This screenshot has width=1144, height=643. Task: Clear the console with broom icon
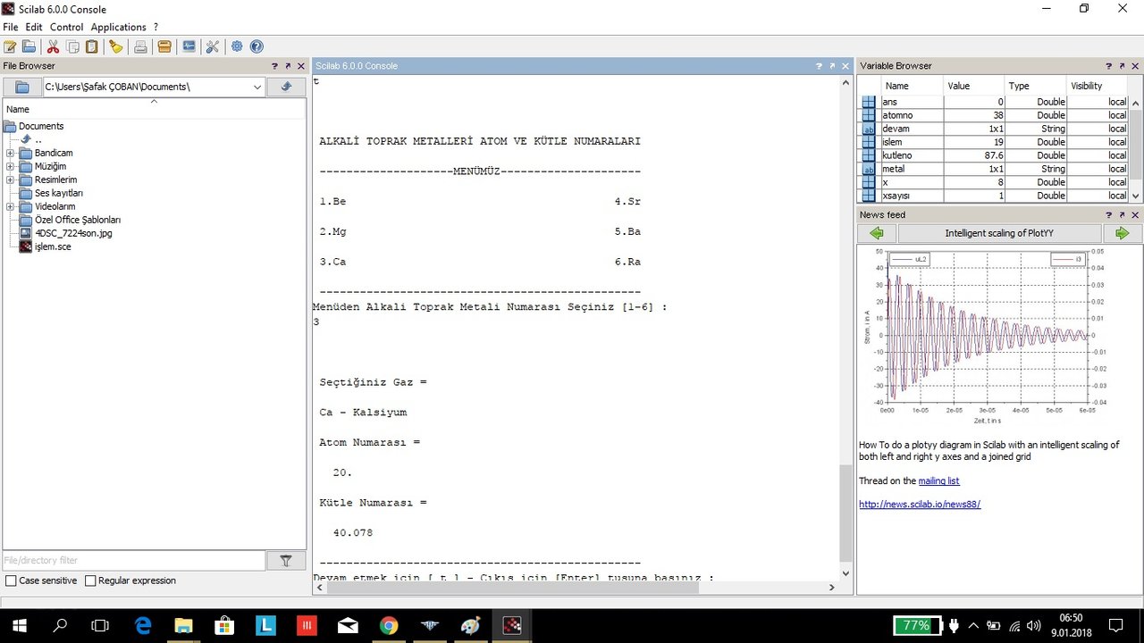pos(115,46)
